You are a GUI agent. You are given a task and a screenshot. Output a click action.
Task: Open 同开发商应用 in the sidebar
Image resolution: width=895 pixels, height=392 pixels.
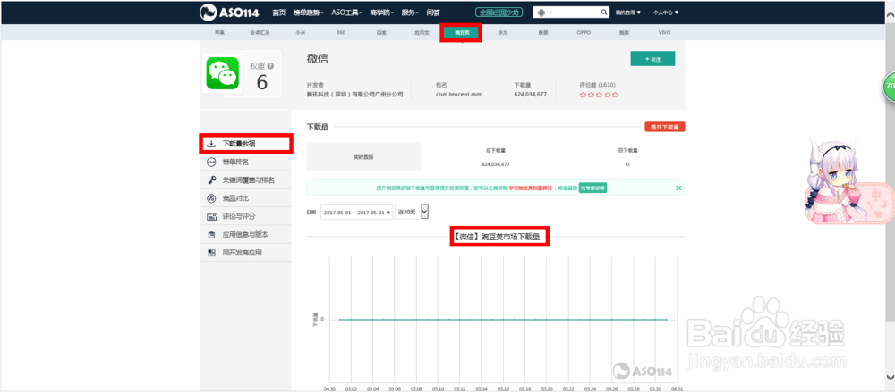(242, 253)
